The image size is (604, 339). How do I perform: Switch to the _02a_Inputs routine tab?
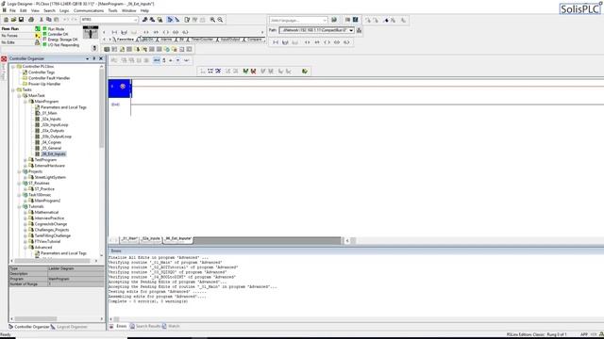point(151,238)
